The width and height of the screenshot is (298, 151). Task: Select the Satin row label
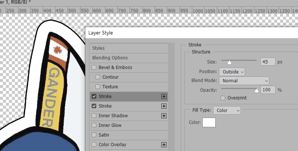click(104, 135)
